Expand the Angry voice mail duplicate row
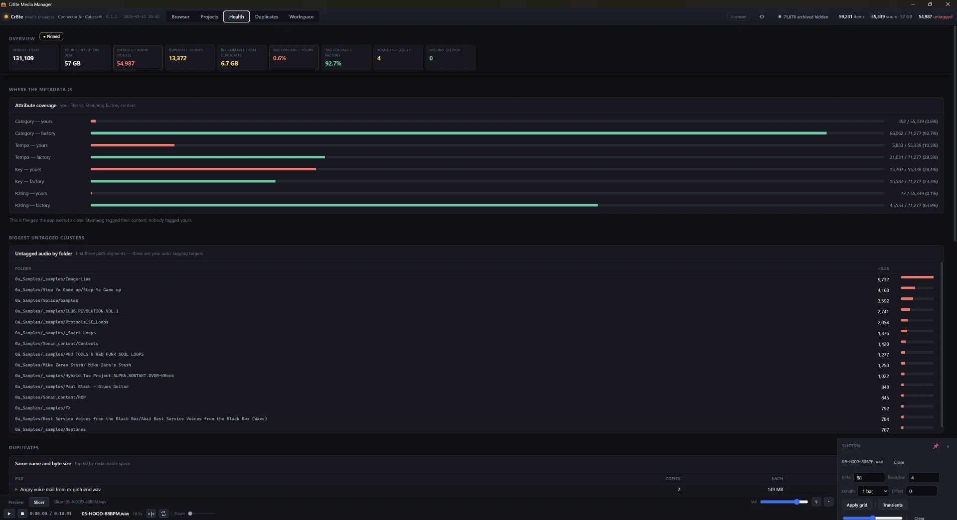 [16, 489]
